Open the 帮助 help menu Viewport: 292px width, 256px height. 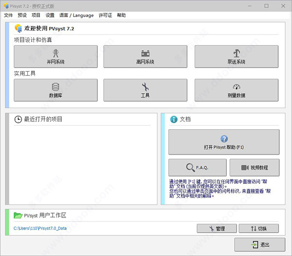[x=121, y=15]
